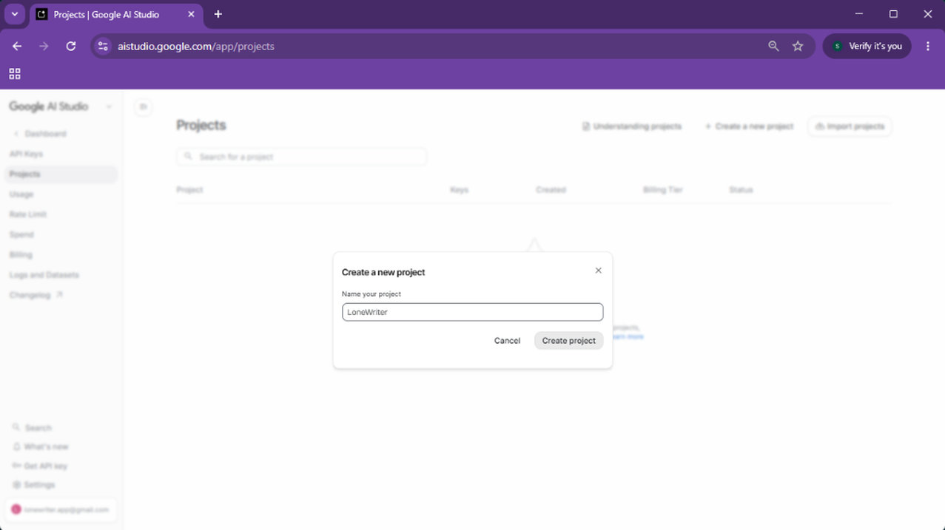Click the Created column header
Screen dimensions: 945x530
pos(551,190)
